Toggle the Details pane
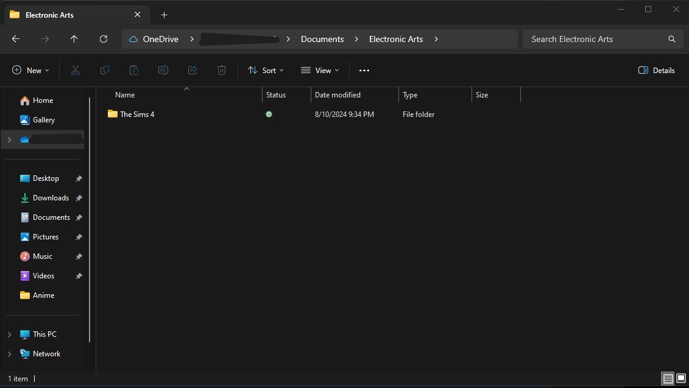689x388 pixels. point(656,70)
